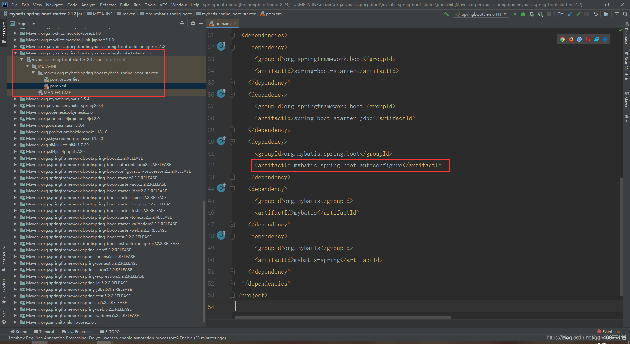This screenshot has width=630, height=344.
Task: Open Project Structure icon in the toolbar
Action: coord(606,14)
